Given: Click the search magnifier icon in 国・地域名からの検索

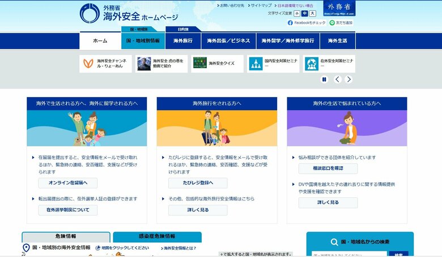Looking at the screenshot, I should 334,242.
